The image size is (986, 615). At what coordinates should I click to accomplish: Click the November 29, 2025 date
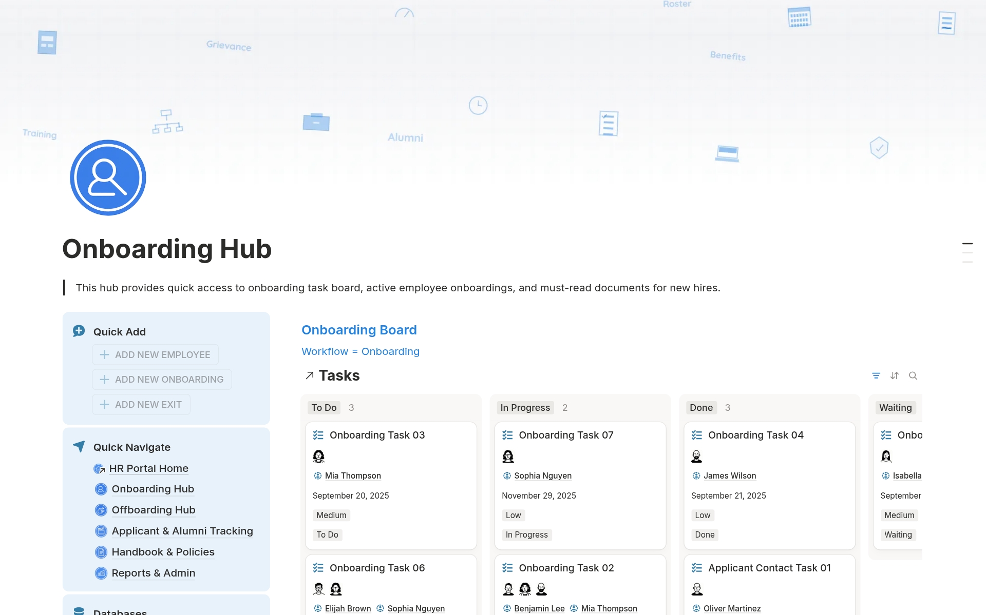[539, 495]
